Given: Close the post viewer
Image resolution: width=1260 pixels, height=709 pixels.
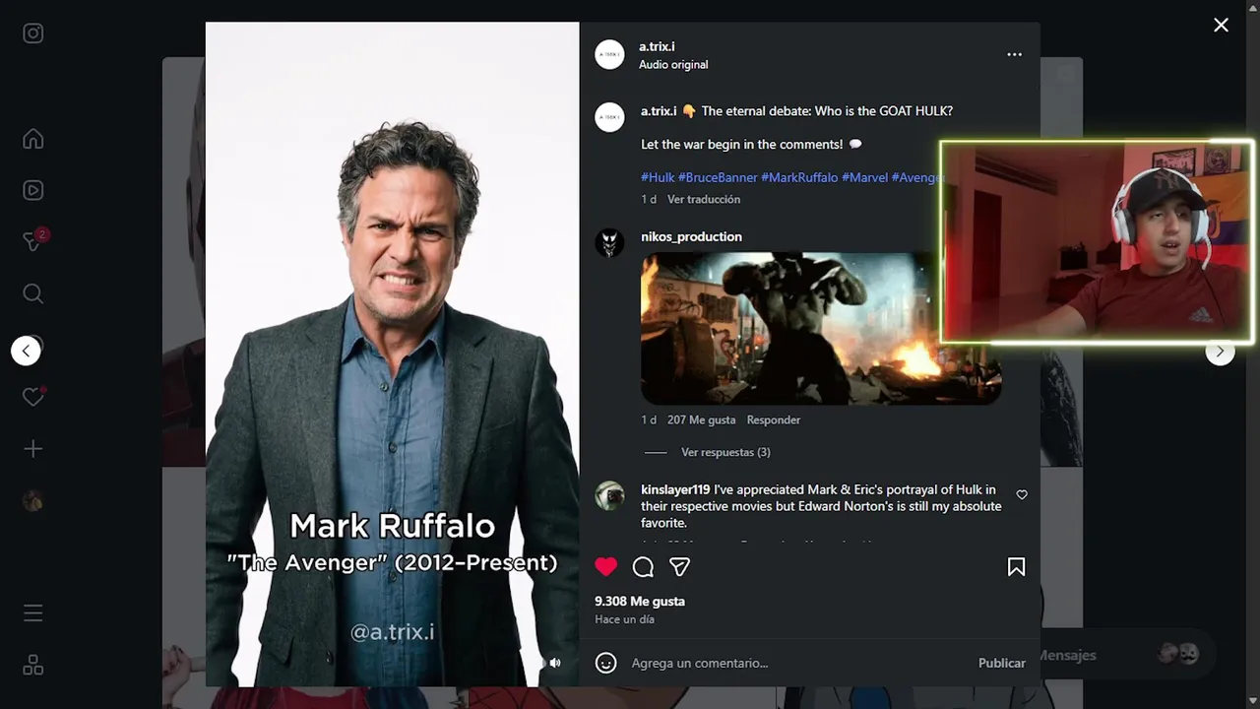Looking at the screenshot, I should click(1221, 26).
